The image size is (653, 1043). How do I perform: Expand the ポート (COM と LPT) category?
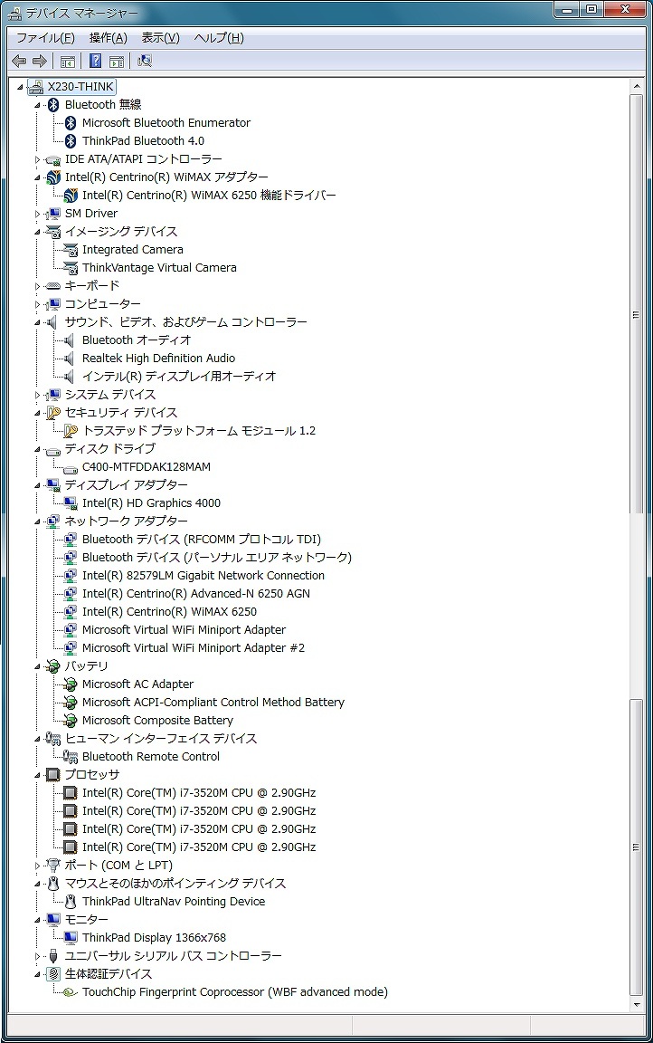point(37,866)
